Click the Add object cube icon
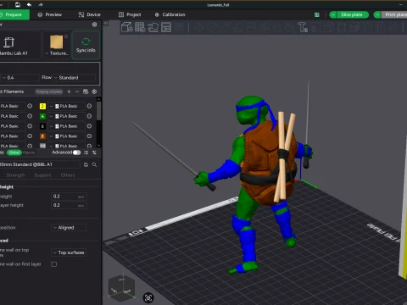Screen dimensions: 407x305 127,27
